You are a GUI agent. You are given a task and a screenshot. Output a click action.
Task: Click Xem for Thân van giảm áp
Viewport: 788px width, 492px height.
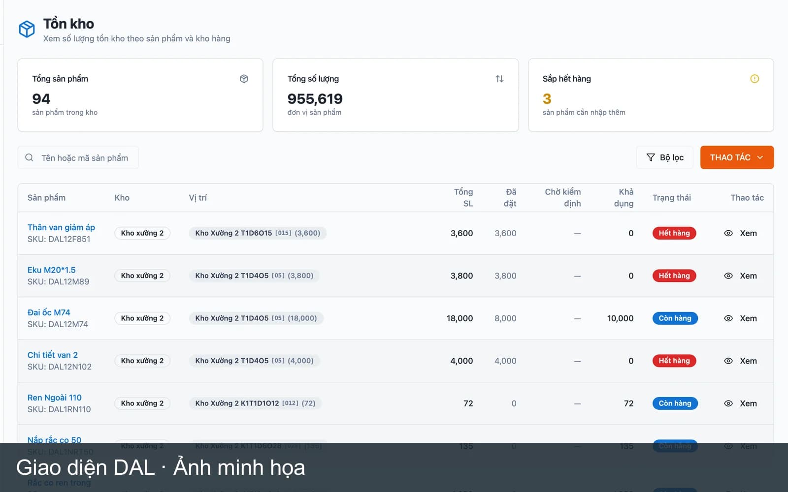click(748, 233)
